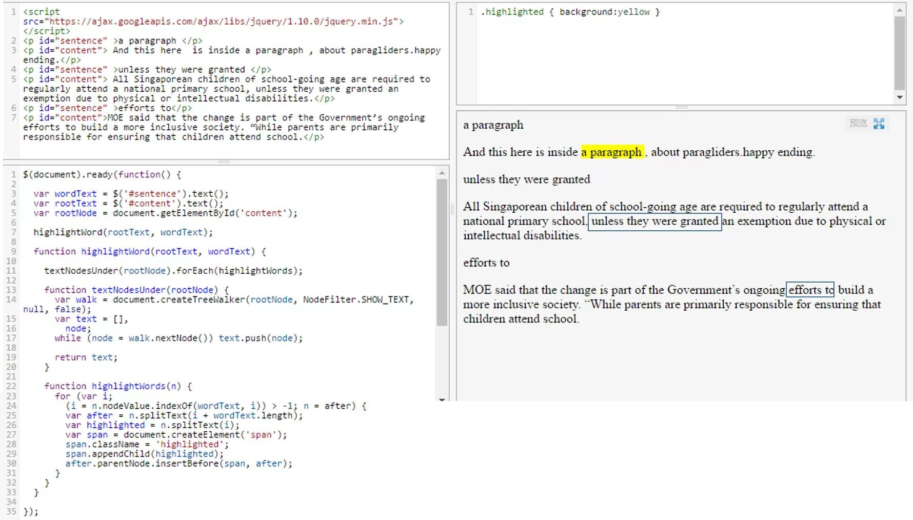The width and height of the screenshot is (913, 520).
Task: Click first preview line 'a paragraph'
Action: click(493, 125)
